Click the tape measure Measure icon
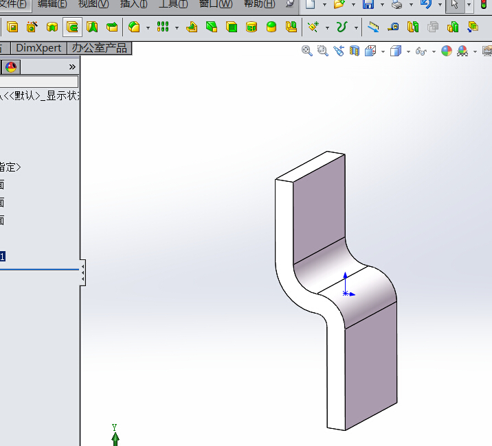Screen dimensions: 492x446 coord(393,27)
